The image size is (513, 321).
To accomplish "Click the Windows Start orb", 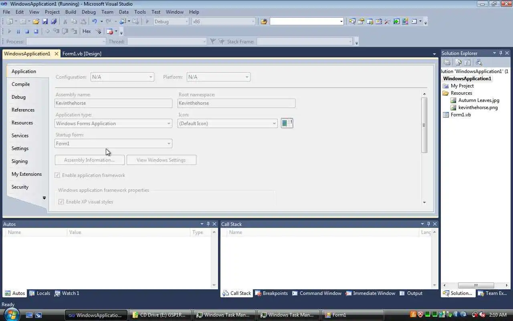I will [11, 315].
